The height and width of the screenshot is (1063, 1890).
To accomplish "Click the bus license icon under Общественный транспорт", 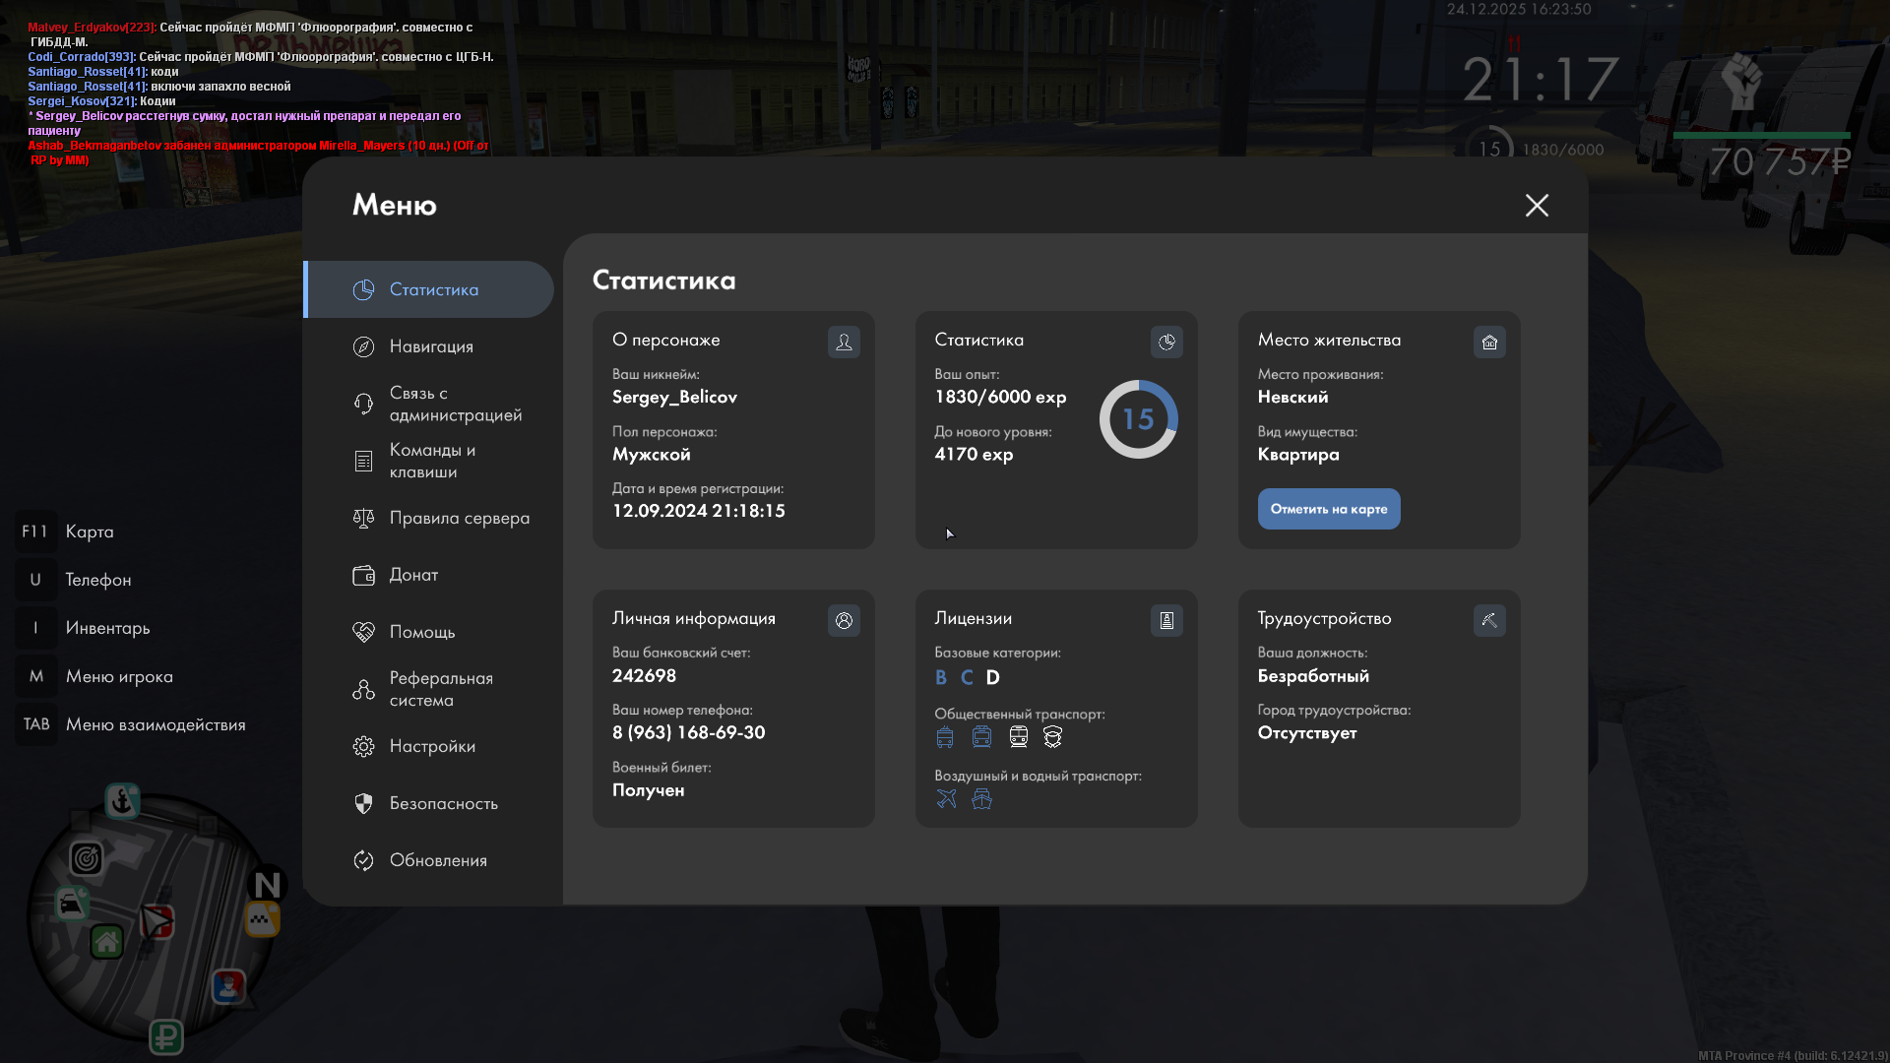I will coord(945,737).
